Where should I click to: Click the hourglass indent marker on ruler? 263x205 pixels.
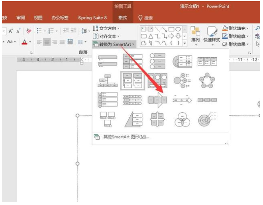coord(82,61)
